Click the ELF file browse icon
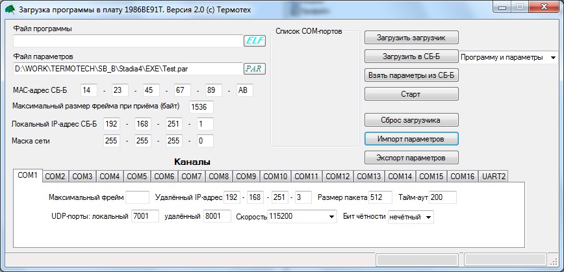The height and width of the screenshot is (272, 564). (255, 41)
